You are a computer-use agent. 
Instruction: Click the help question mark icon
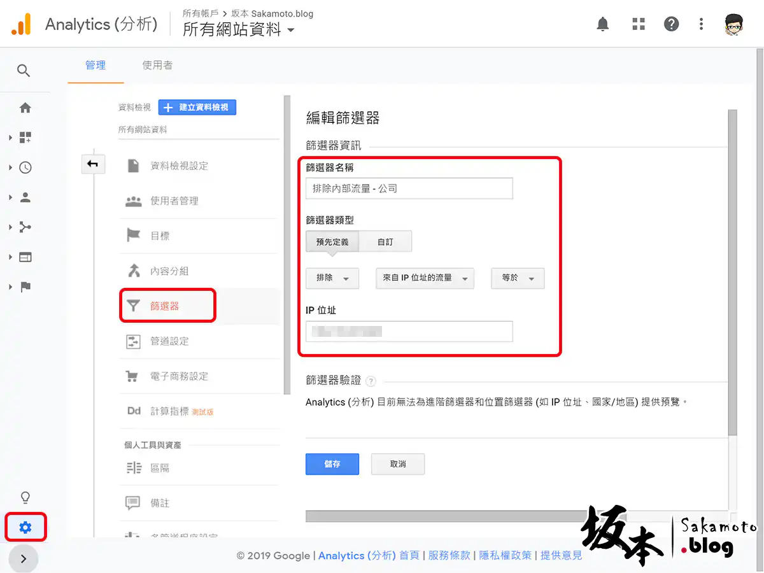[671, 24]
